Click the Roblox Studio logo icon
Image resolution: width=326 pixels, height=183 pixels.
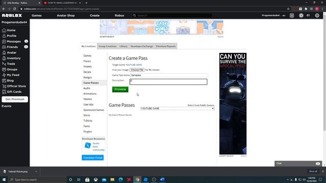click(x=88, y=145)
